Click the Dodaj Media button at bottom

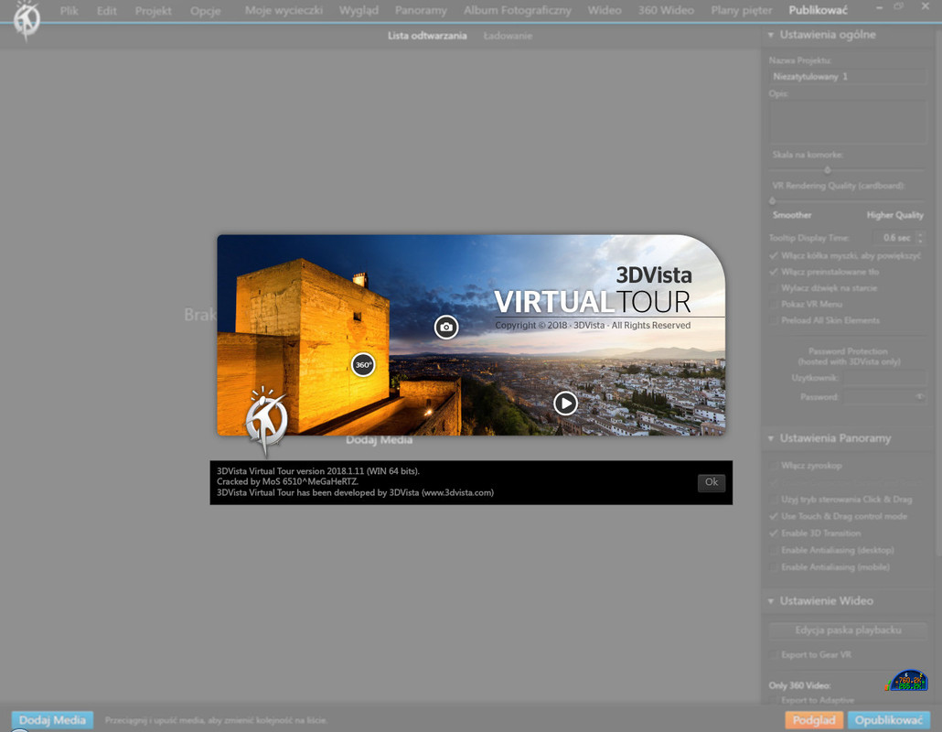click(x=52, y=720)
